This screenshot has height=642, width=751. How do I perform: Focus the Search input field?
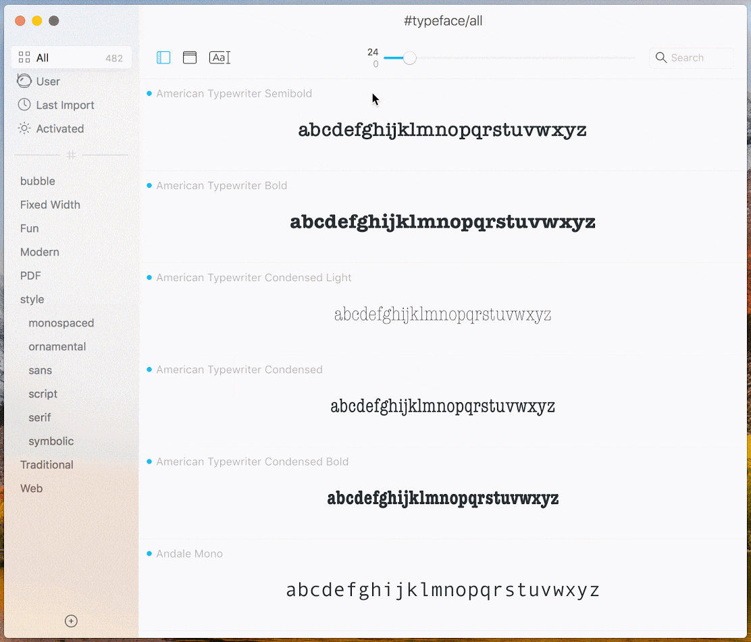[x=691, y=57]
